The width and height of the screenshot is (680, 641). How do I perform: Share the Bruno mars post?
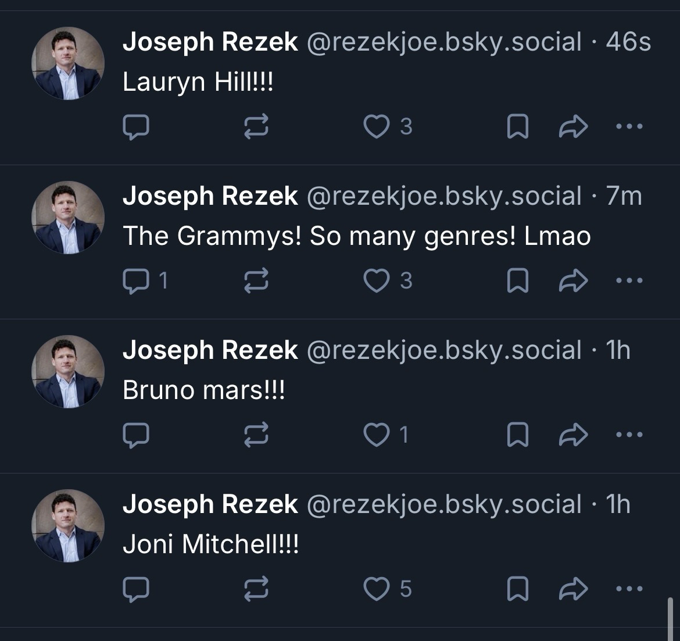click(x=573, y=435)
